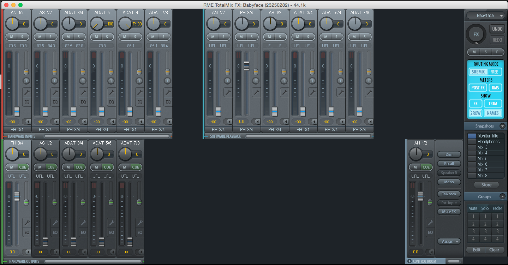
Task: Open settings wrench on Hardware Inputs AN 1/2
Action: [27, 92]
